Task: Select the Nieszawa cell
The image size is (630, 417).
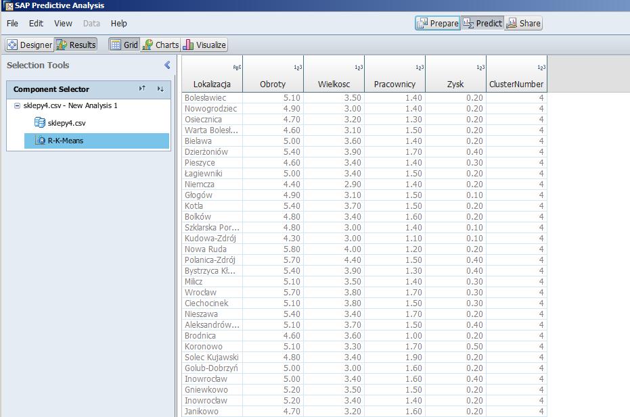Action: pos(212,314)
